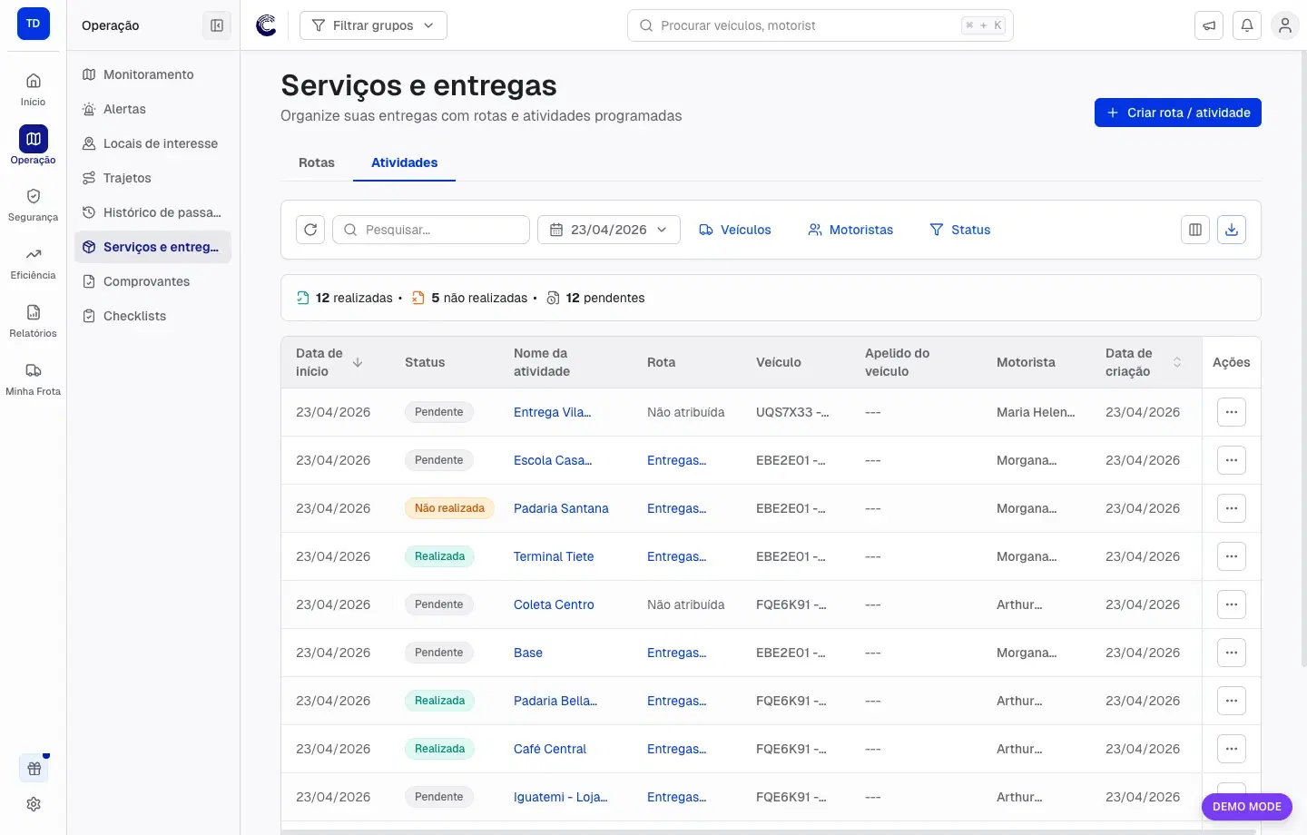Switch to the Rotas tab
Viewport: 1307px width, 835px height.
tap(317, 162)
